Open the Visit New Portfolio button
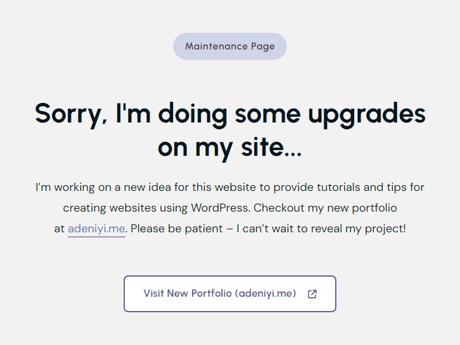Screen dimensions: 460x345 coord(229,294)
